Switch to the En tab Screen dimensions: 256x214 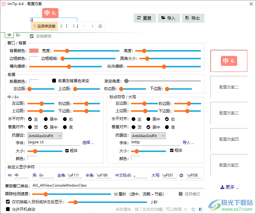[x=18, y=35]
